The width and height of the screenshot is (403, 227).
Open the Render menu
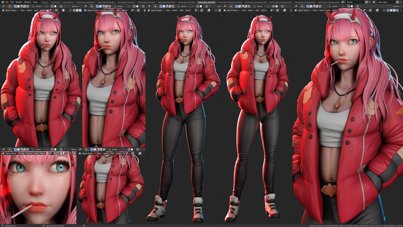coord(19,2)
